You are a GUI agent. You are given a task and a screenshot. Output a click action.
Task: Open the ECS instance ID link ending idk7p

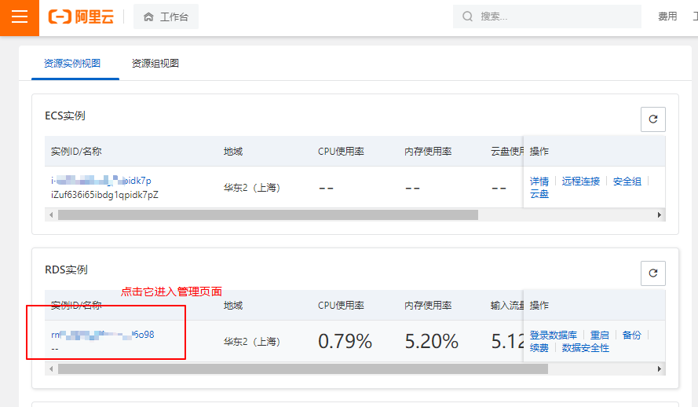pyautogui.click(x=101, y=181)
